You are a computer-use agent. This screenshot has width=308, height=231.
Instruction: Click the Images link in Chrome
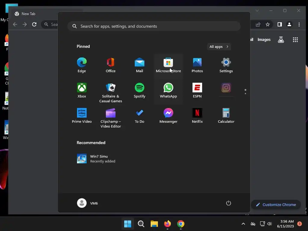click(264, 40)
